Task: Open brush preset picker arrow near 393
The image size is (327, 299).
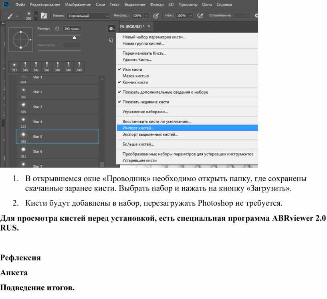Action: 36,16
